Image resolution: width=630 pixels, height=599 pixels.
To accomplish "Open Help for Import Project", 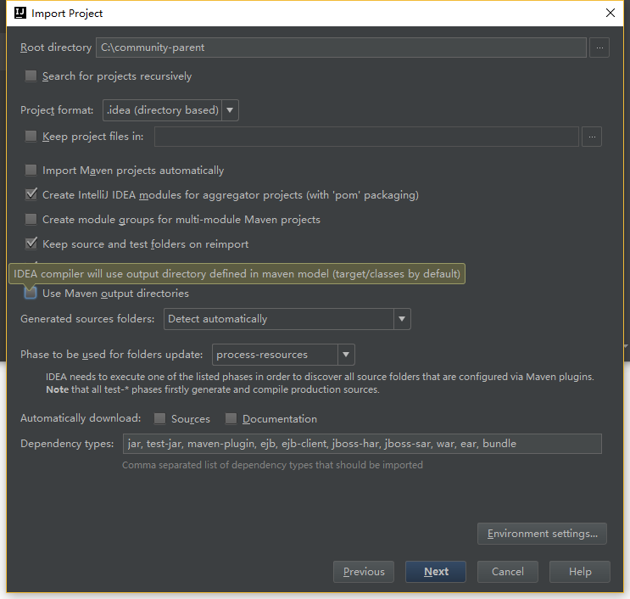I will (x=580, y=572).
